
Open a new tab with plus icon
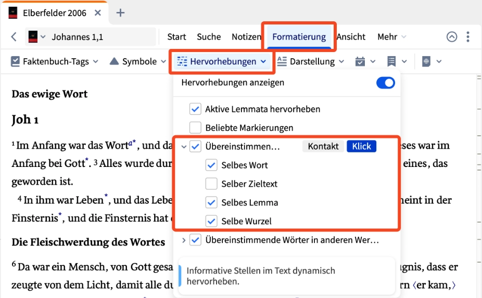pyautogui.click(x=120, y=13)
